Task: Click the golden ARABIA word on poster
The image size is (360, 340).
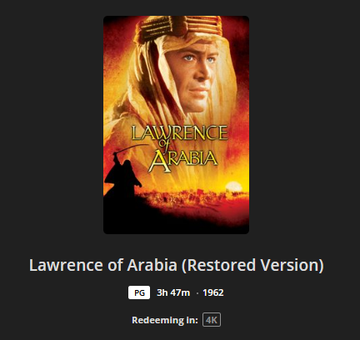Action: coord(182,161)
